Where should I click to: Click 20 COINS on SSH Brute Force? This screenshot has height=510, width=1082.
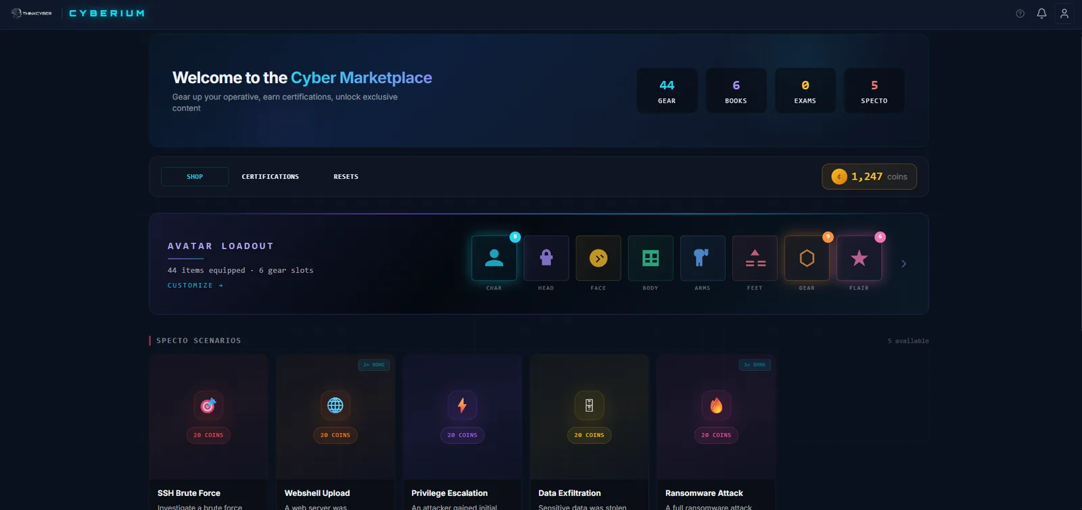click(208, 435)
